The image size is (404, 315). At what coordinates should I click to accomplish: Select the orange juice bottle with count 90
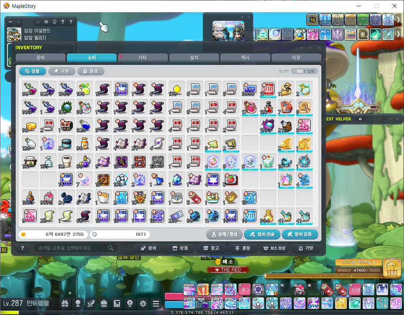click(85, 143)
